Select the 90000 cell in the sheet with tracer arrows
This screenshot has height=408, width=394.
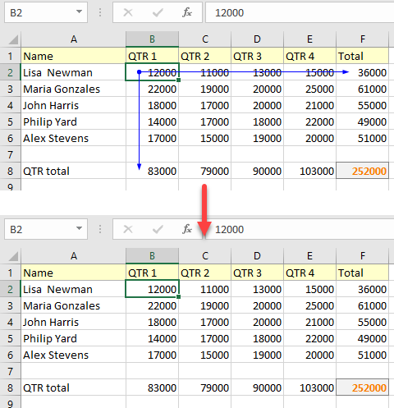pos(257,171)
